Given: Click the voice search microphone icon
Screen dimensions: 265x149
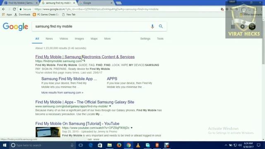Looking at the screenshot, I should pyautogui.click(x=152, y=26).
